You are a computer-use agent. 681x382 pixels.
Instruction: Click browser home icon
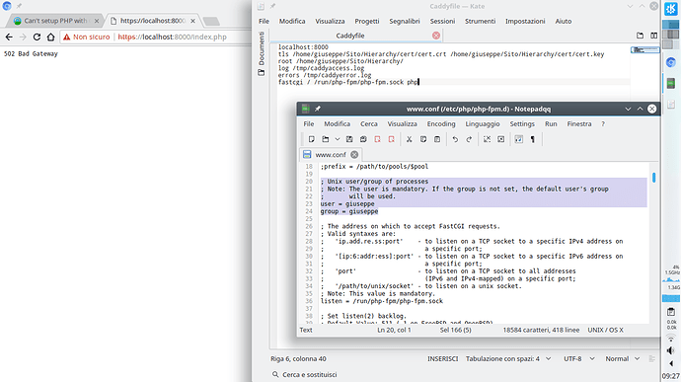pos(50,37)
